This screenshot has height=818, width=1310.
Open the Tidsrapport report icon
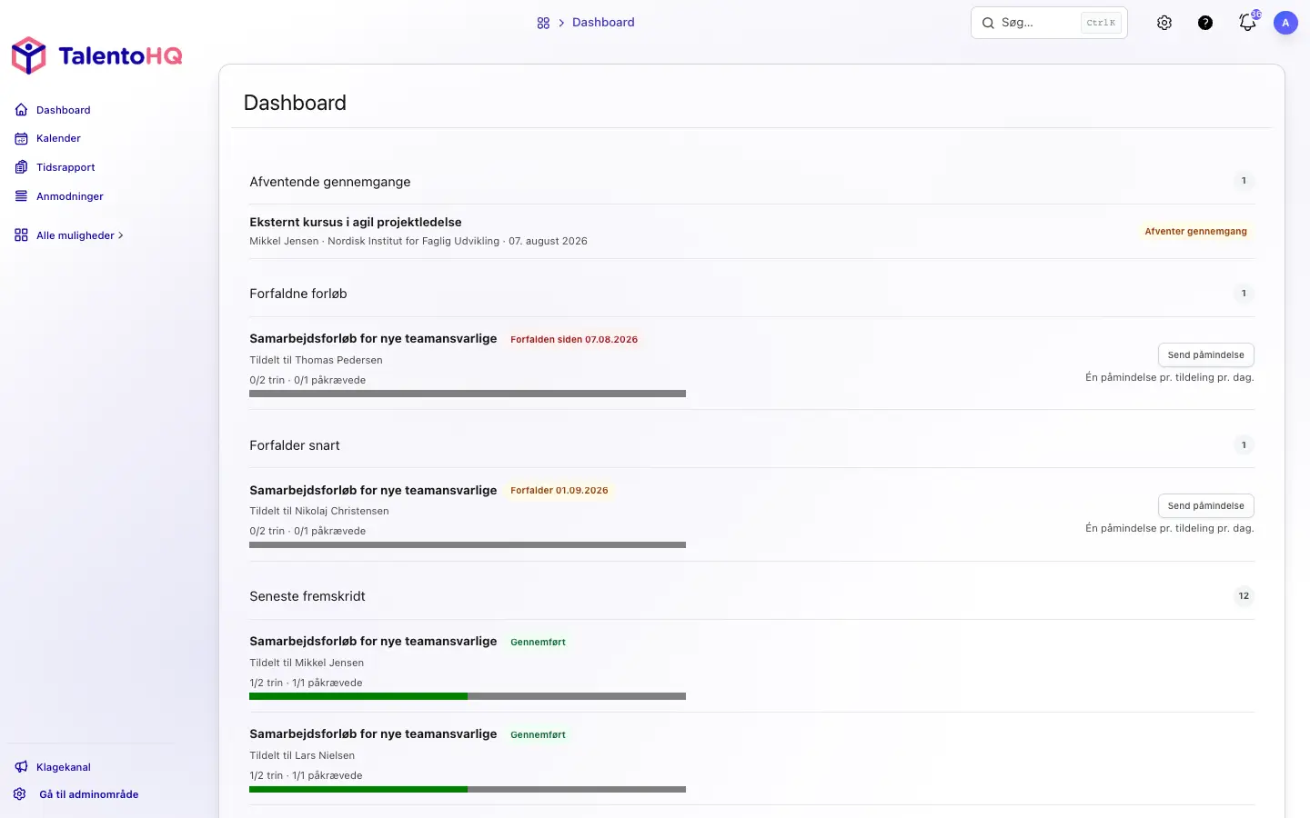click(21, 167)
